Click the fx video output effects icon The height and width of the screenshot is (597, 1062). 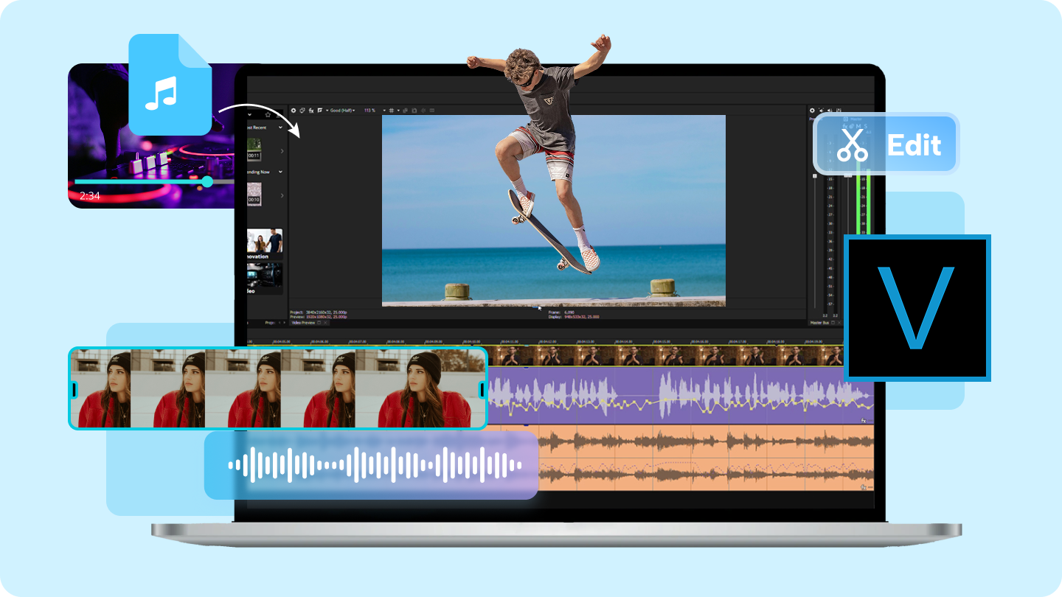pos(311,111)
